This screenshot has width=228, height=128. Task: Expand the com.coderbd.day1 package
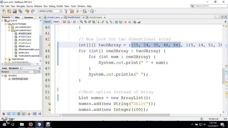pos(9,27)
